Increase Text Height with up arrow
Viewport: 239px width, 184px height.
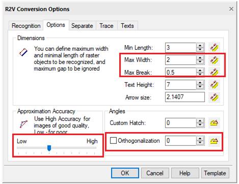(x=200, y=82)
